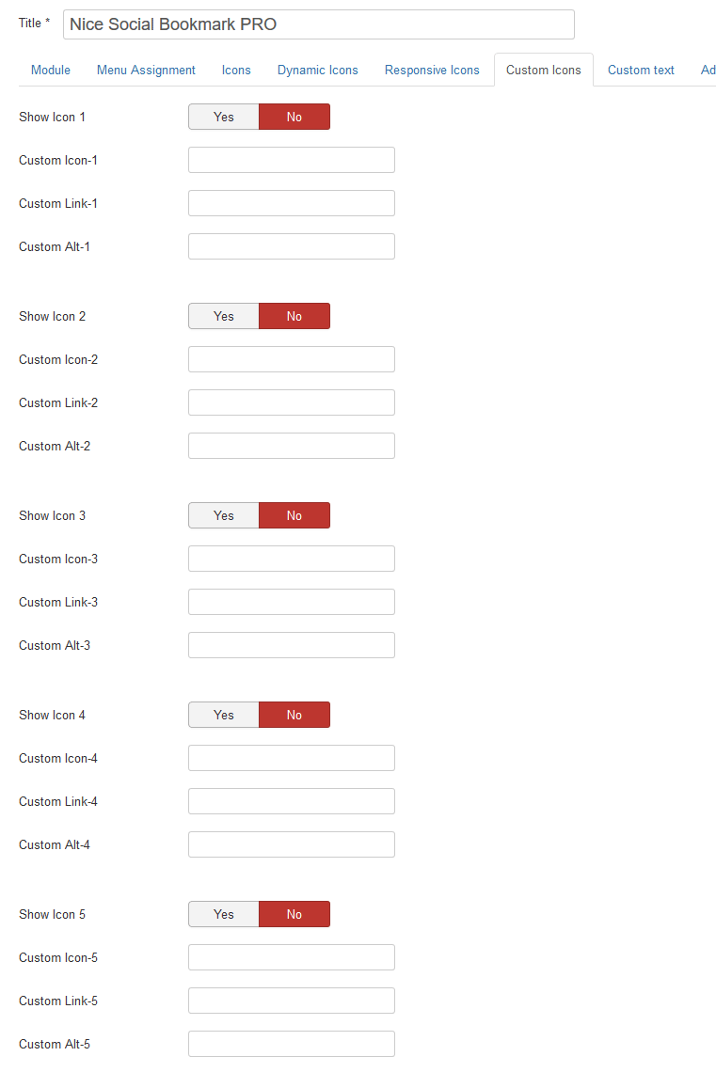716x1072 pixels.
Task: Focus the Custom Icon-1 input field
Action: (x=291, y=160)
